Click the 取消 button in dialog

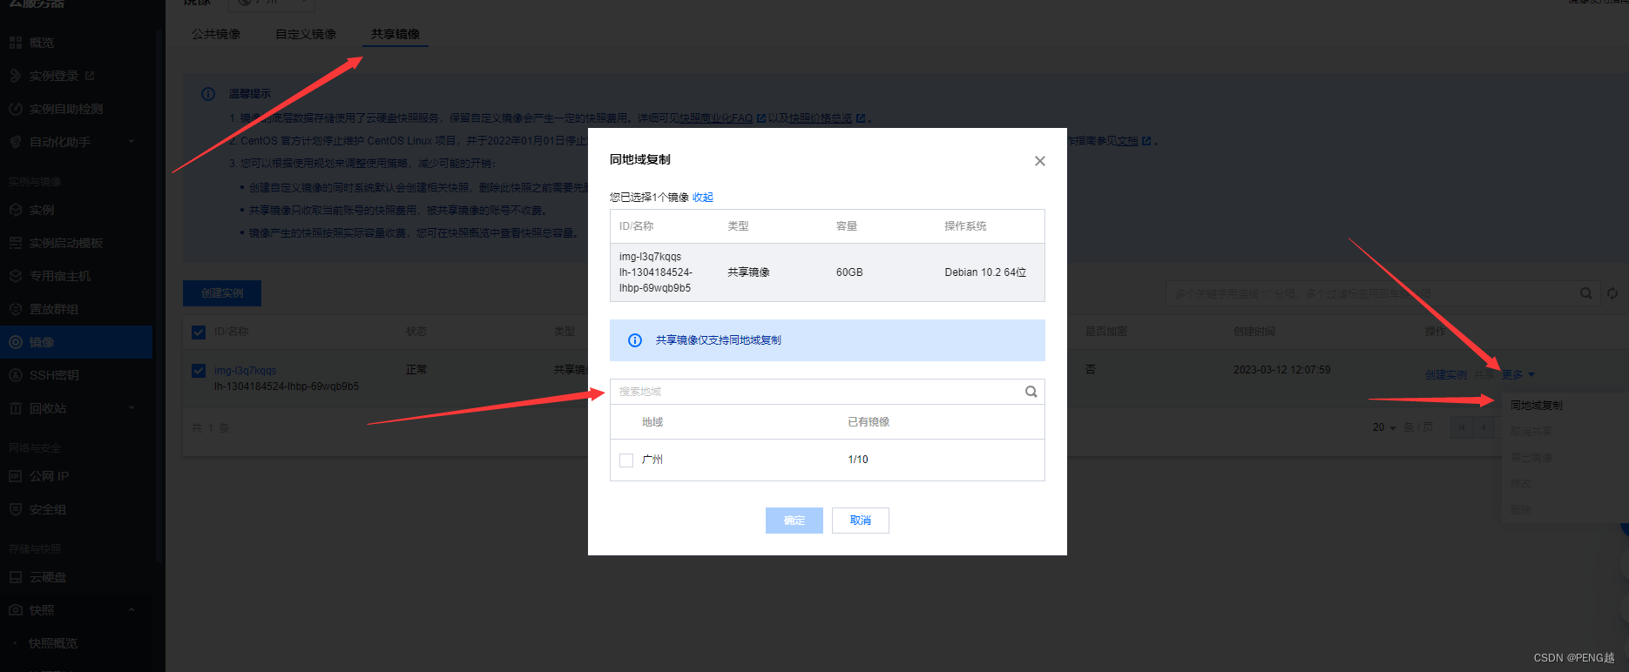tap(861, 521)
